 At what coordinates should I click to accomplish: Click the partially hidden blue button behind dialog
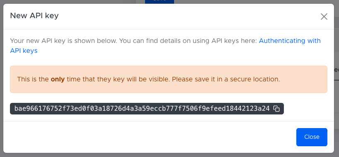click(159, 2)
